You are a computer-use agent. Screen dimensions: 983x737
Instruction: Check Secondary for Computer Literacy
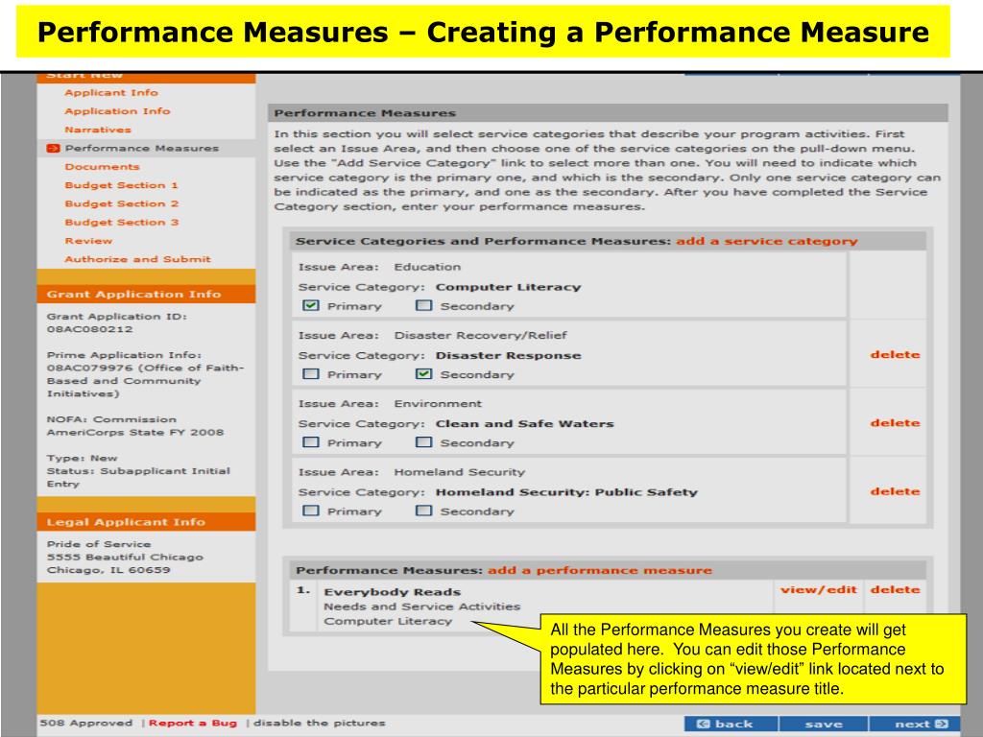423,305
